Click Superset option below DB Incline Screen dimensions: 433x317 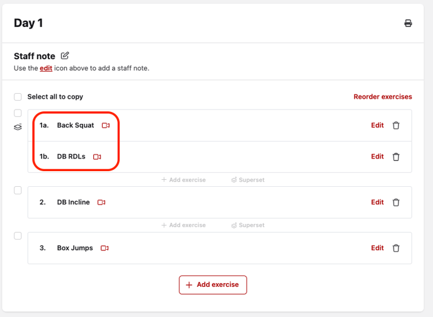pos(247,225)
